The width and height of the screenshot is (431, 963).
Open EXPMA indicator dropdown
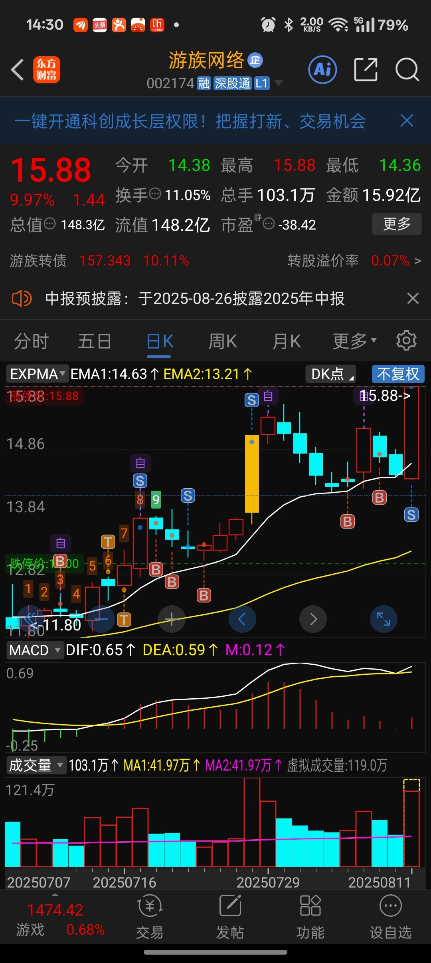click(37, 374)
